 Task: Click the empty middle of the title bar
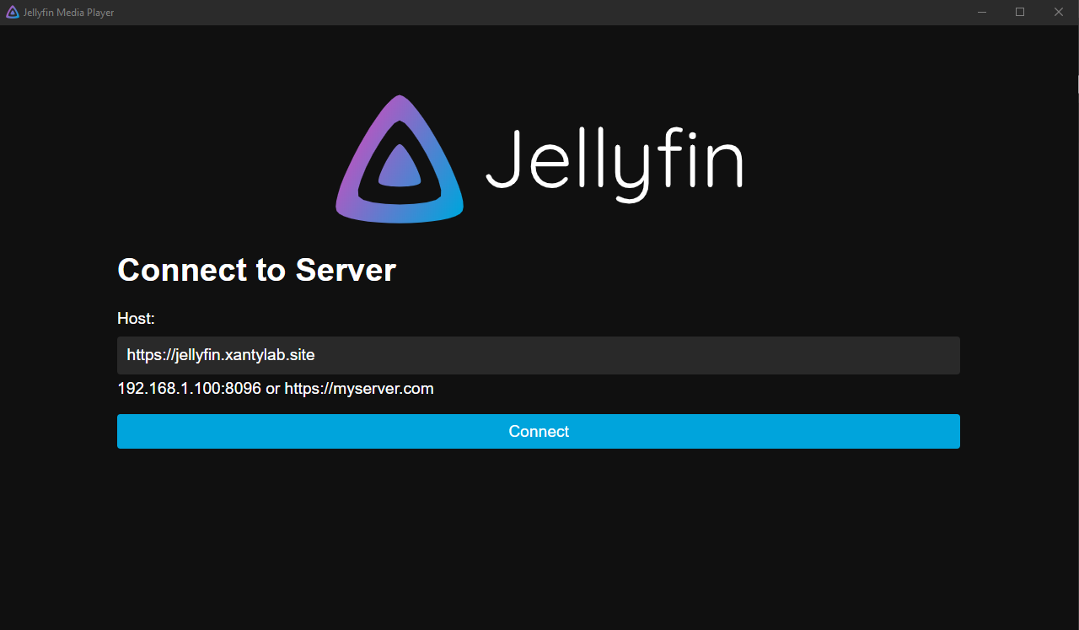pyautogui.click(x=539, y=12)
